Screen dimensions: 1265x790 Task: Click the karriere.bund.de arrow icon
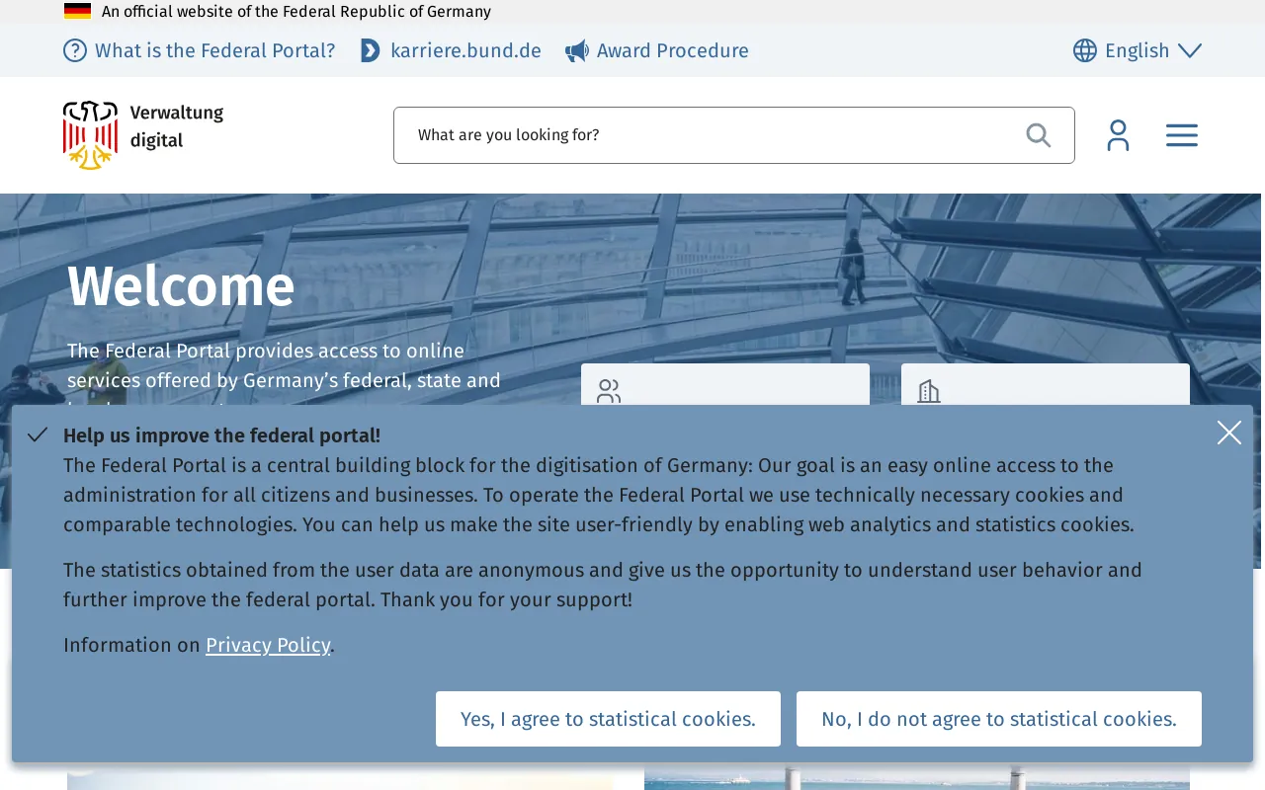[x=371, y=50]
